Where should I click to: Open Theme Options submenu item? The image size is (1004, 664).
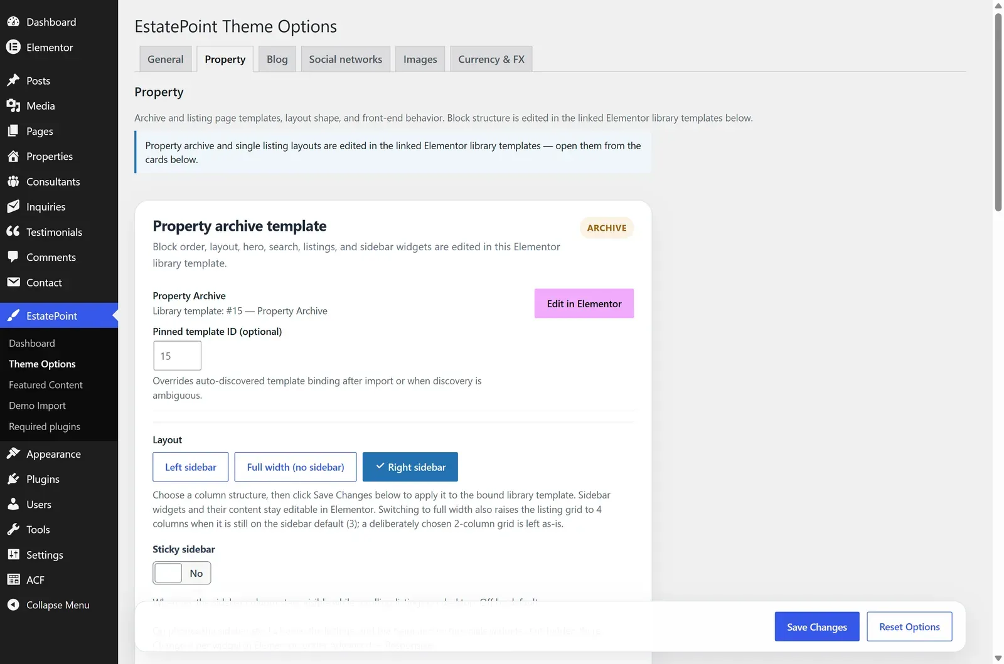(x=42, y=364)
